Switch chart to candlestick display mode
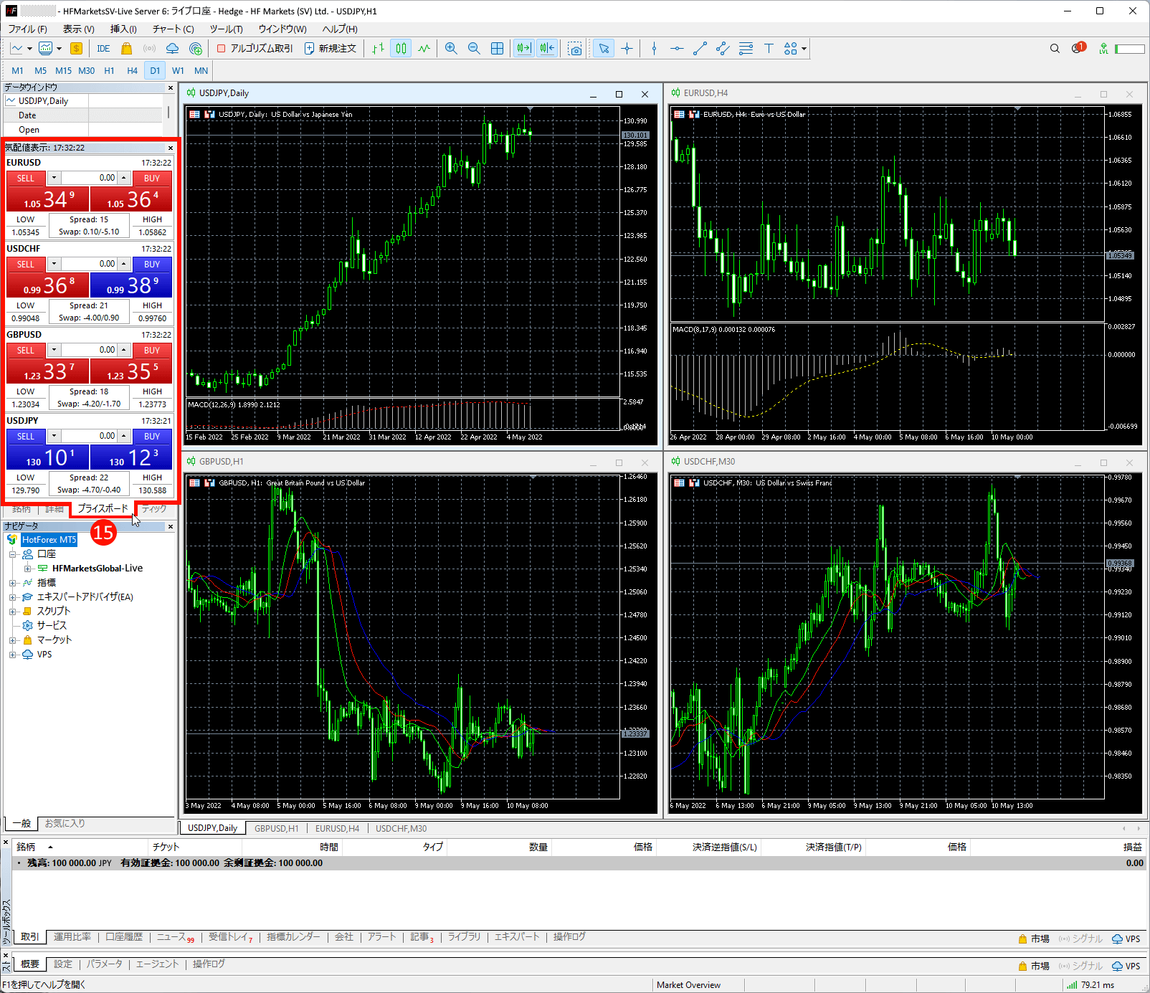The image size is (1150, 993). click(x=401, y=49)
